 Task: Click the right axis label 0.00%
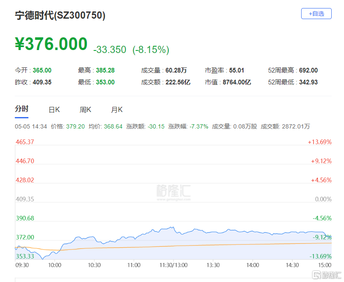click(323, 199)
